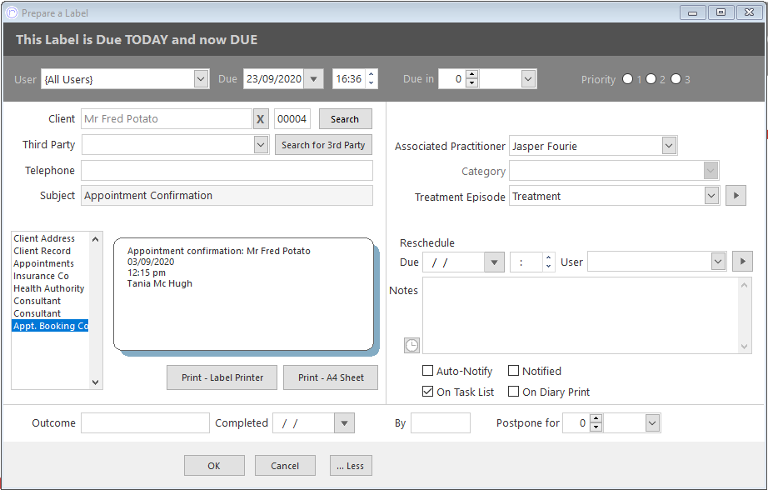Open the disabled Category dropdown
The image size is (768, 490).
point(711,171)
